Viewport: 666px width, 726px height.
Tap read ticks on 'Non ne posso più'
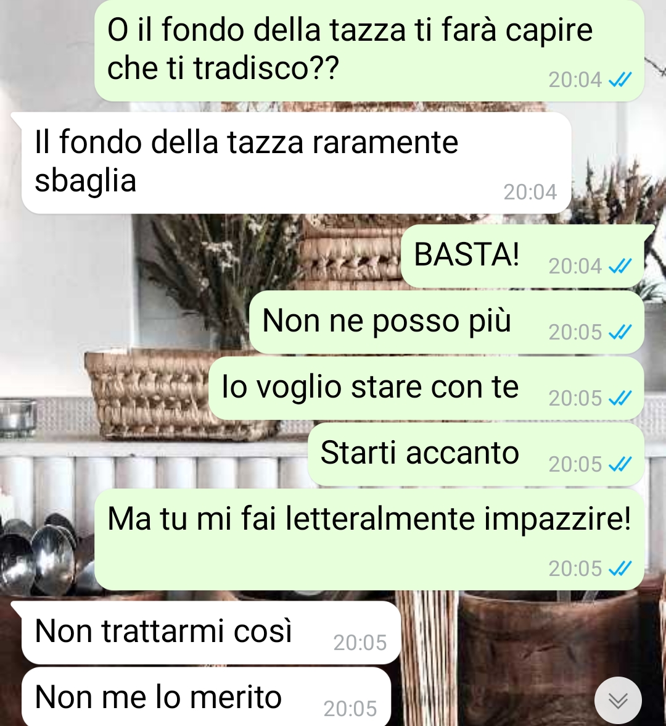pos(620,332)
